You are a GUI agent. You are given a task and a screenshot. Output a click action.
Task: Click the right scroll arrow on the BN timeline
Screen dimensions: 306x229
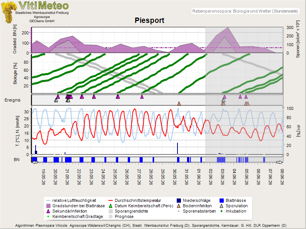pyautogui.click(x=279, y=162)
